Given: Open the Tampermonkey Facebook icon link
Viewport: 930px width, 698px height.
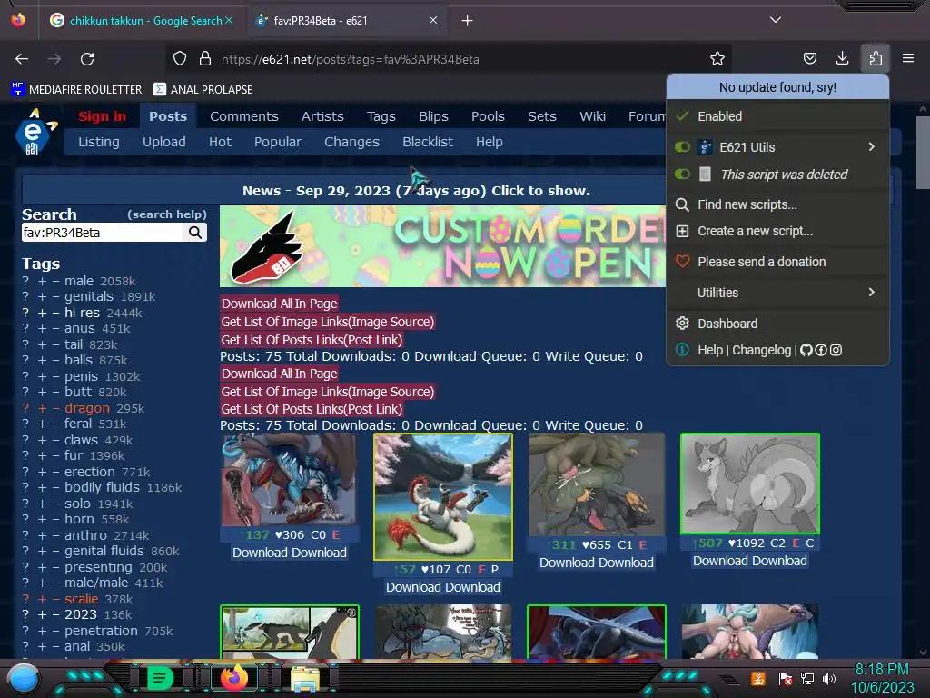Looking at the screenshot, I should (821, 350).
